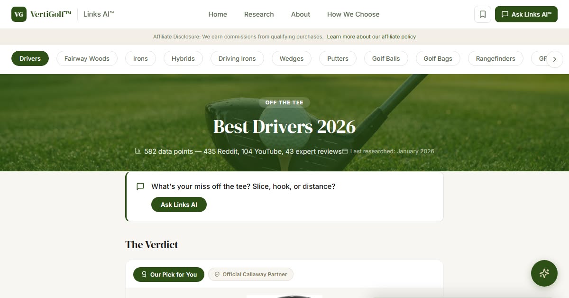Select the Fairway Woods category
The image size is (569, 298).
pos(87,58)
